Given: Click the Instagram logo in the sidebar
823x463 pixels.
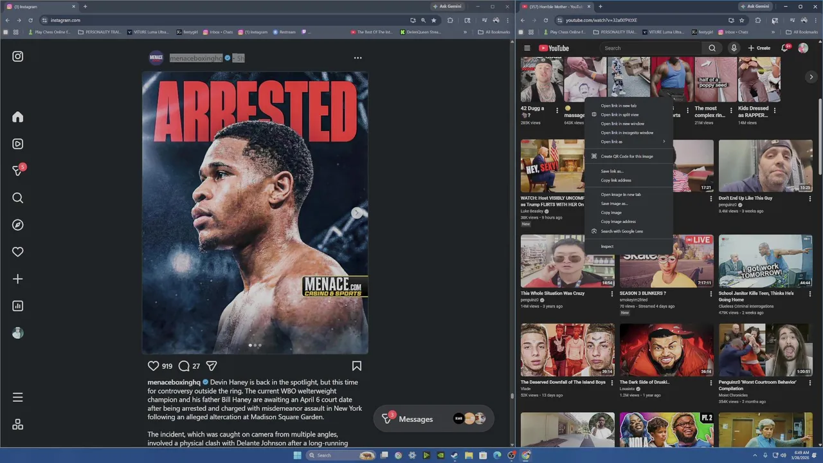Looking at the screenshot, I should [18, 57].
